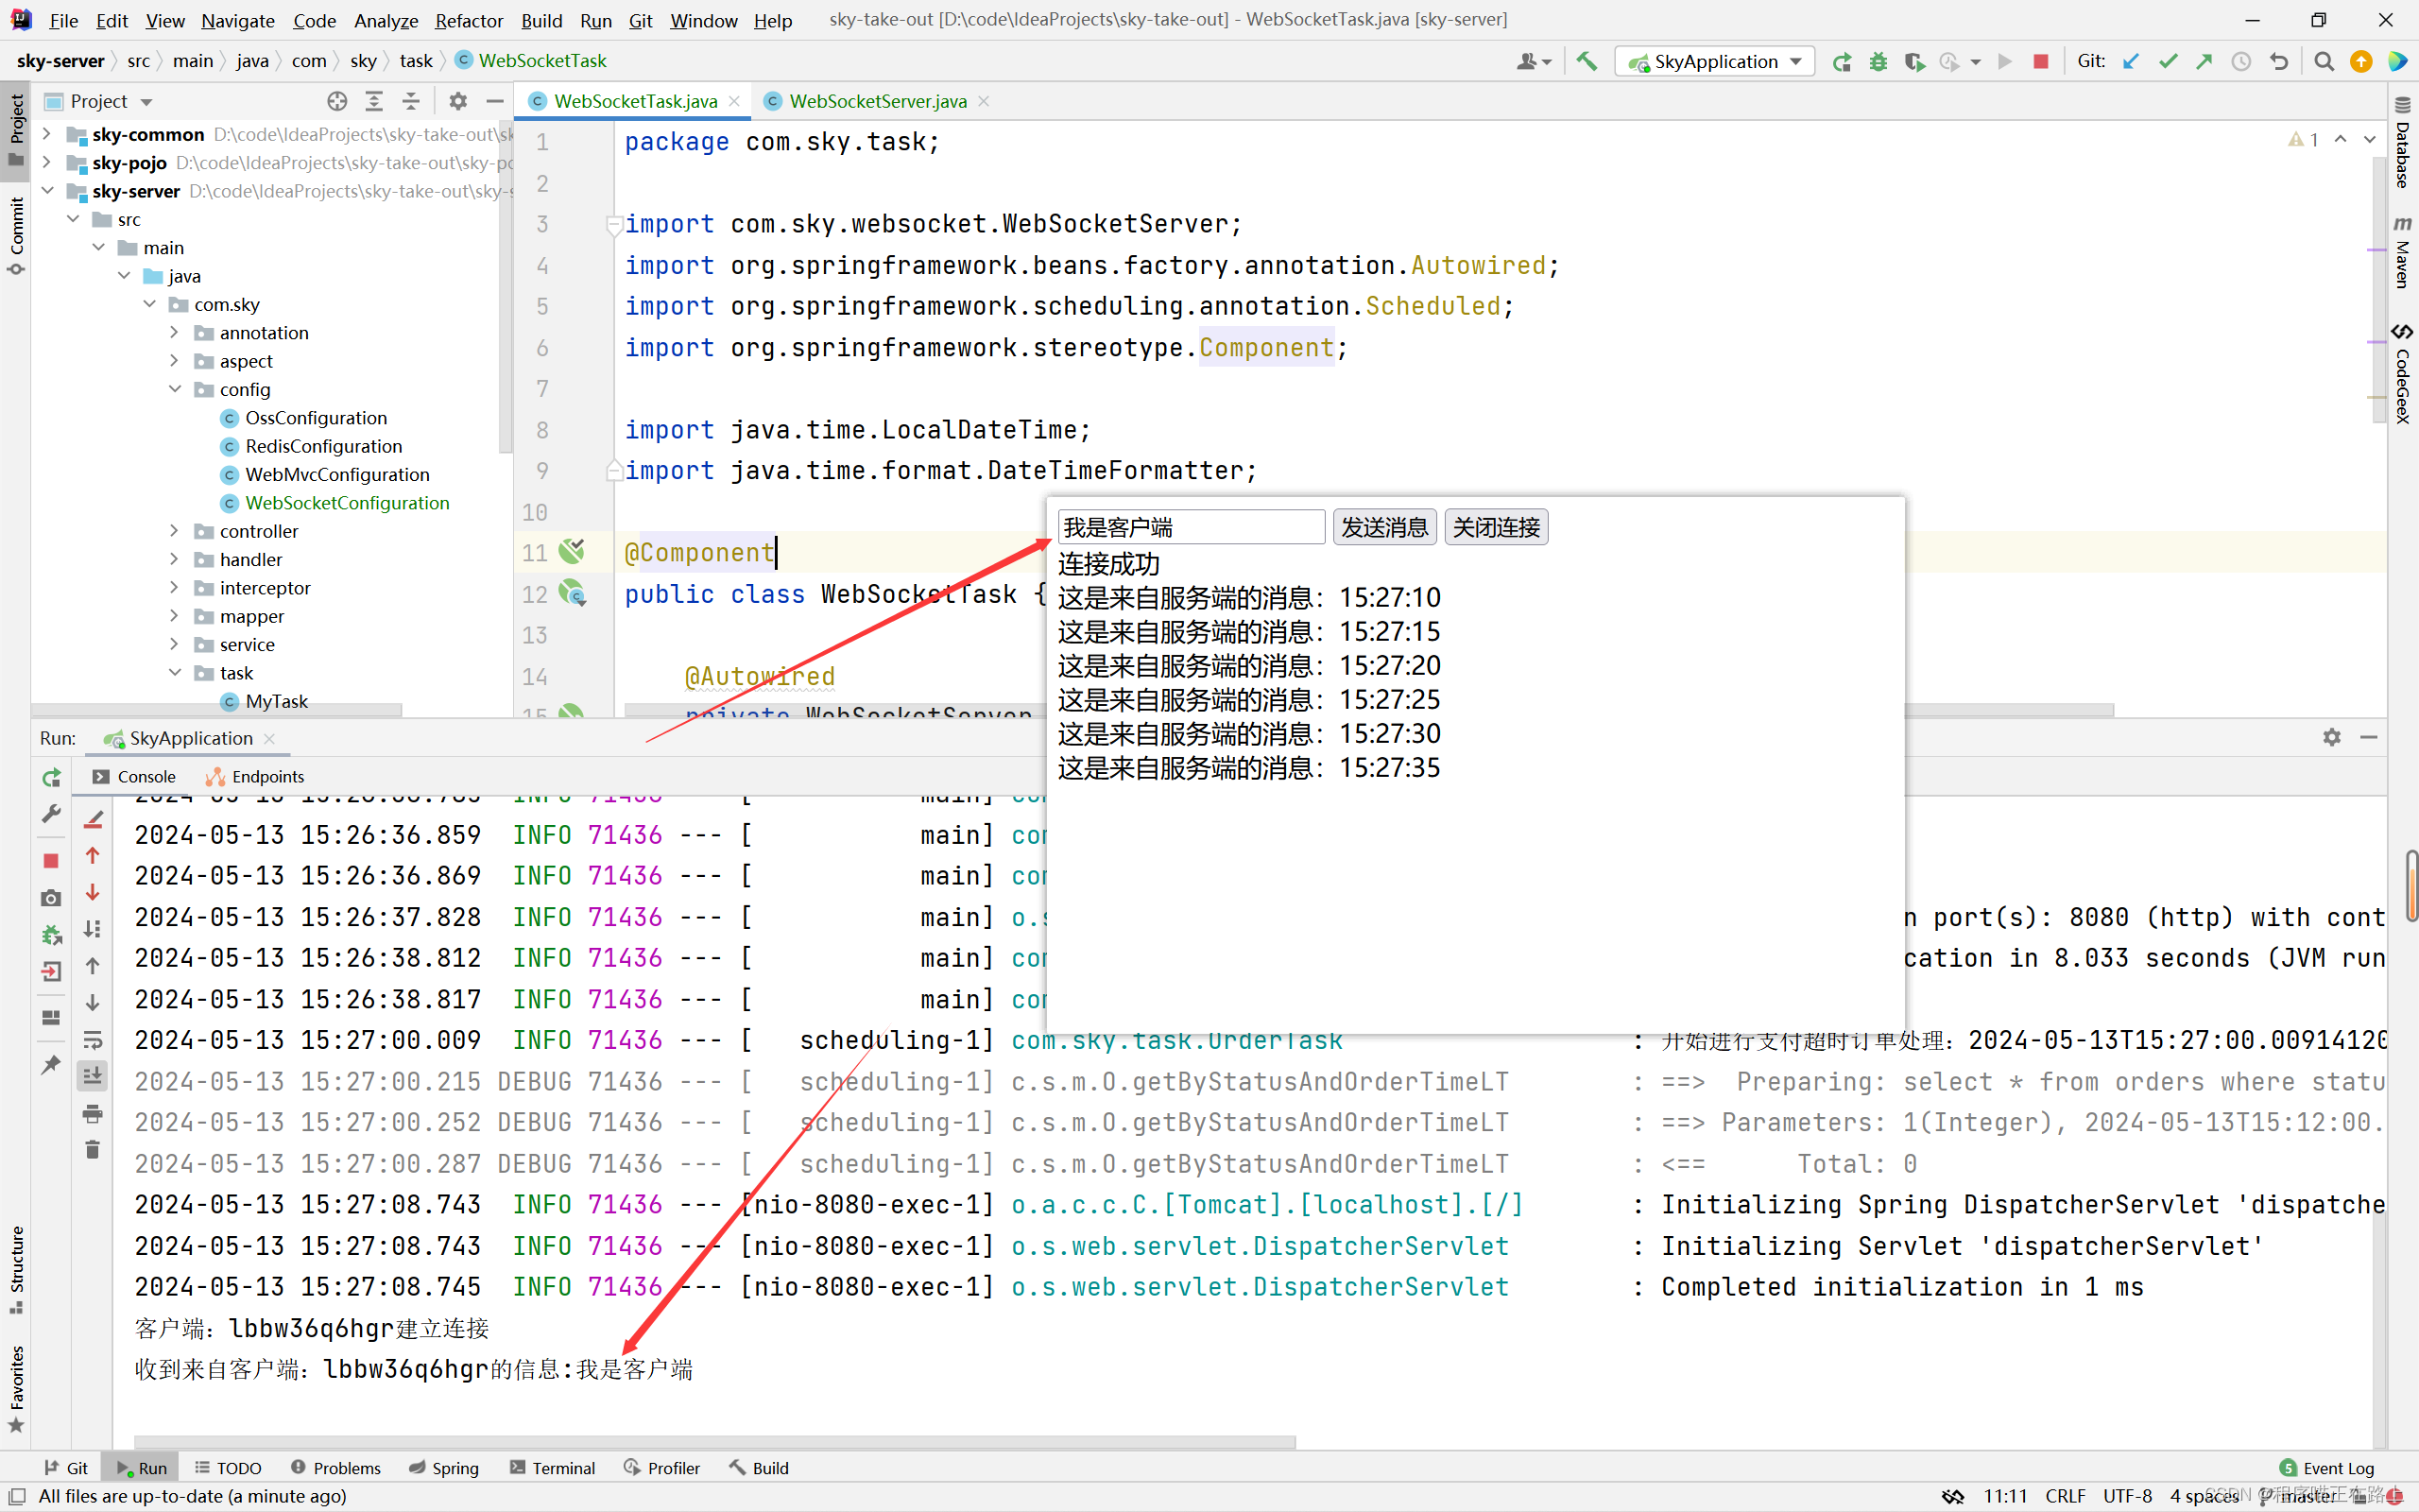The height and width of the screenshot is (1512, 2419).
Task: Switch to the WebSocketServer.java editor tab
Action: tap(877, 101)
